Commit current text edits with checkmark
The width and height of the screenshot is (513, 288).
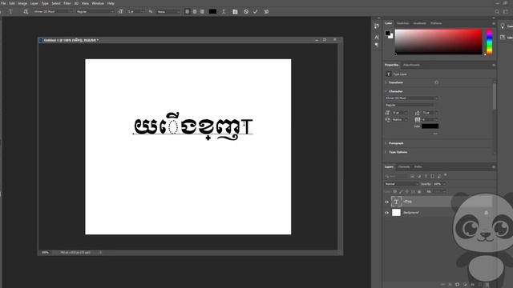pos(256,11)
